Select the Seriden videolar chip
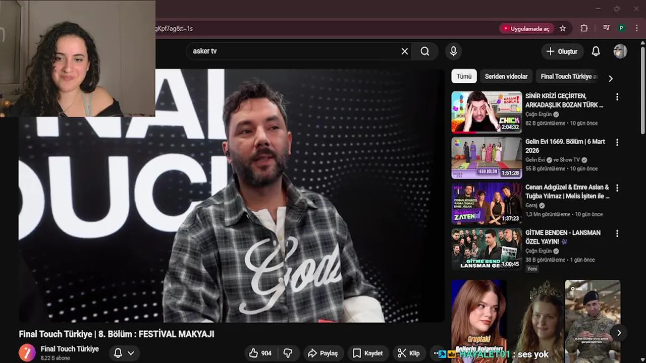The width and height of the screenshot is (646, 363). (x=506, y=77)
